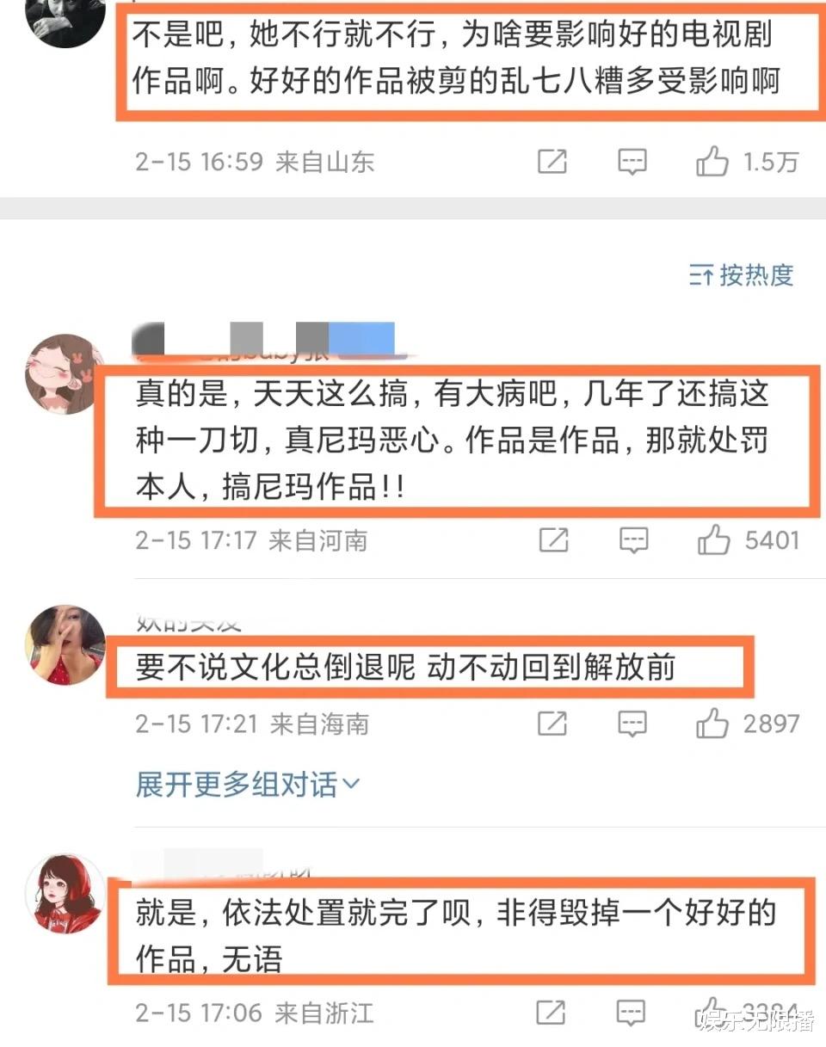Share the 山东 comment
826x1047 pixels.
click(552, 162)
